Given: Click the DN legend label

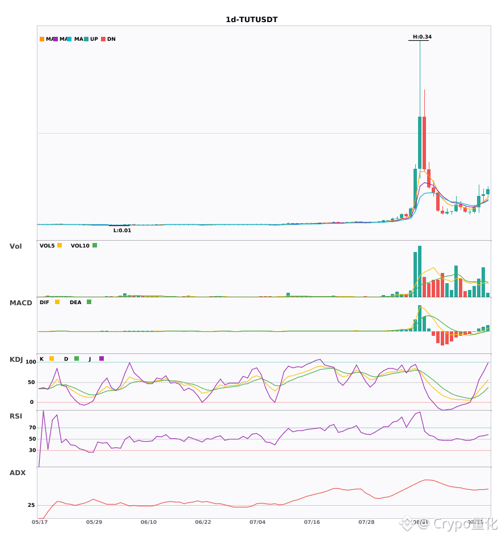Looking at the screenshot, I should pos(111,39).
